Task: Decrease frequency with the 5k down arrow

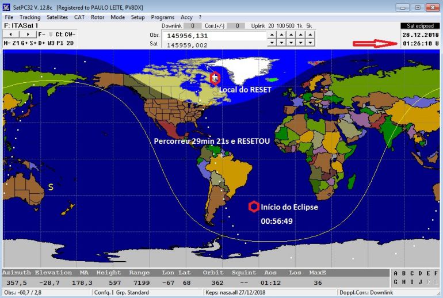Action: click(x=309, y=43)
